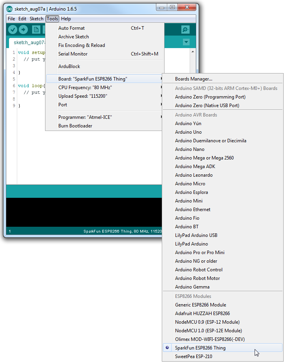The image size is (284, 362).
Task: Choose Arduino Uno as the board
Action: click(188, 132)
